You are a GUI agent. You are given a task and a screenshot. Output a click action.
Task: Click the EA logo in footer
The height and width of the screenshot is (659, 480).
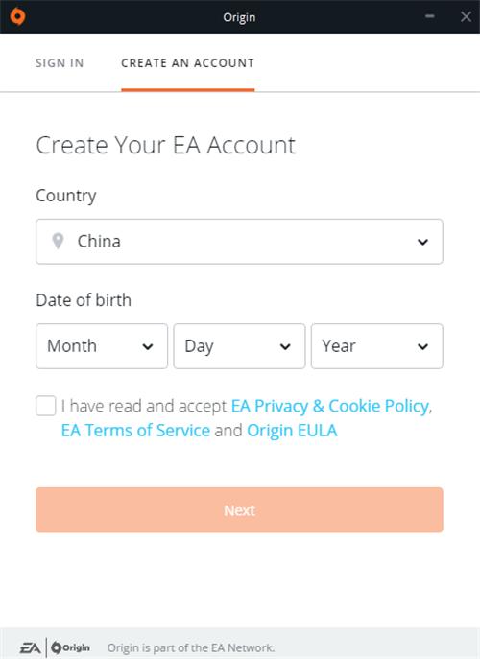(x=31, y=647)
